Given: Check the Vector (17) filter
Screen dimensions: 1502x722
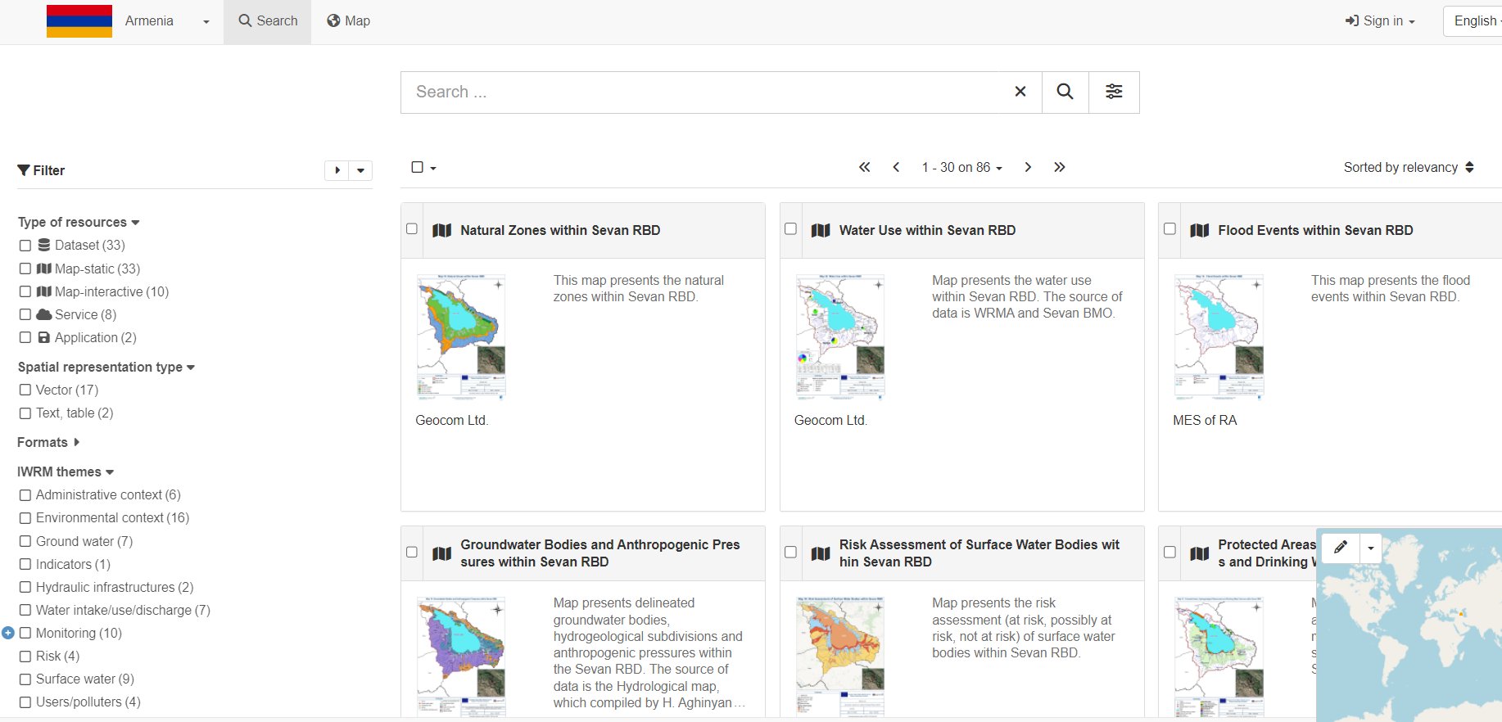Looking at the screenshot, I should pos(25,390).
